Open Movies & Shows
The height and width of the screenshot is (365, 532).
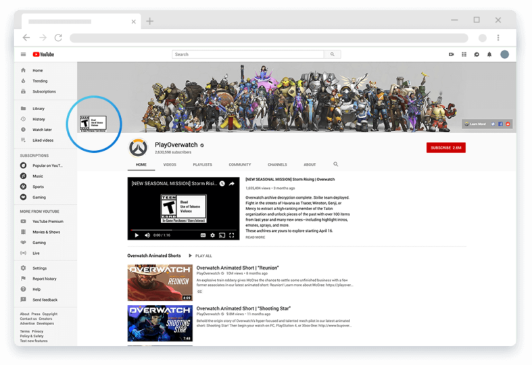45,232
